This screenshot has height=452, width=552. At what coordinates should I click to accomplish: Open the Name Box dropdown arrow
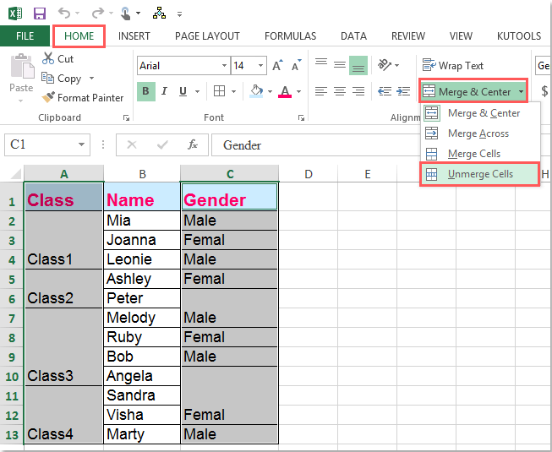coord(81,145)
